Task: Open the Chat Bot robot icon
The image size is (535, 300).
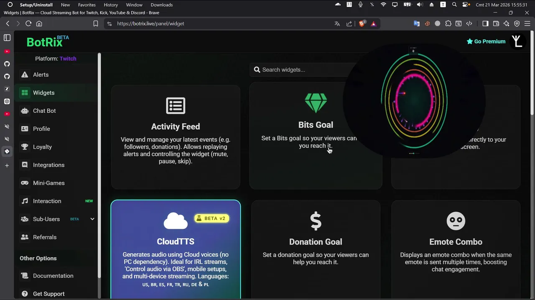Action: pyautogui.click(x=25, y=111)
